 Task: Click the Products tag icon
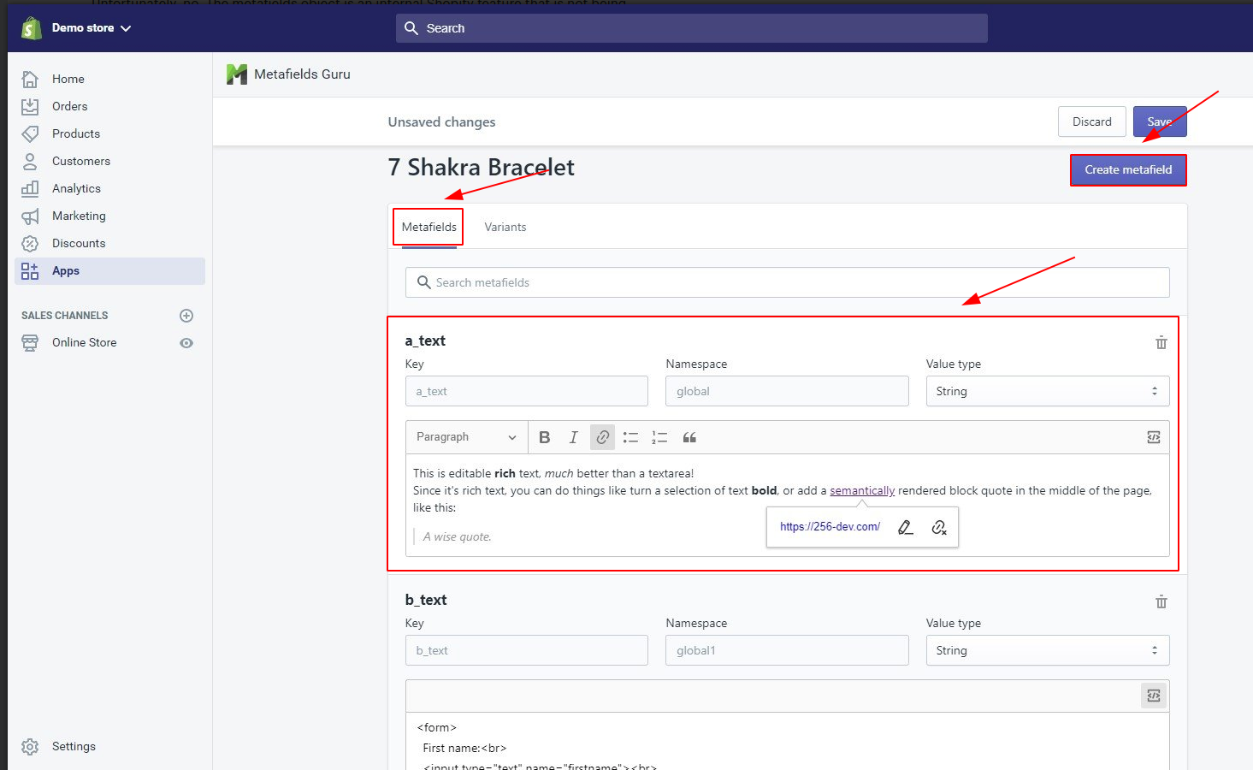(30, 133)
